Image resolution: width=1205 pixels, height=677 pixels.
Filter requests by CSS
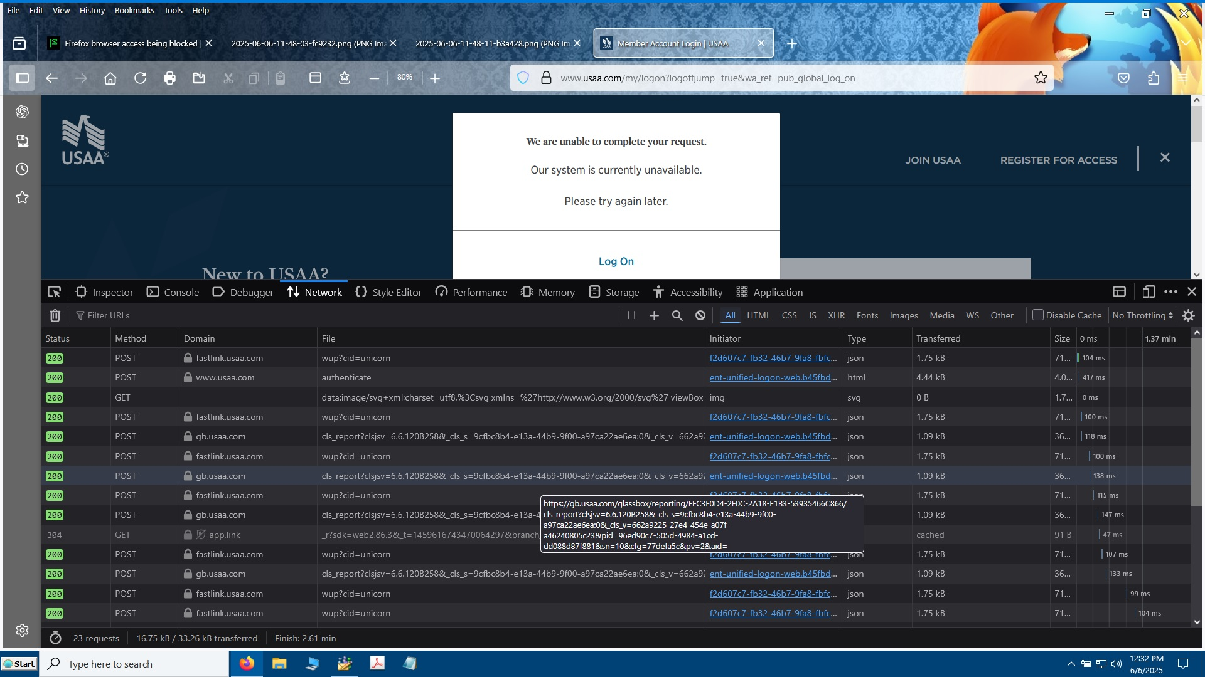[x=789, y=315]
